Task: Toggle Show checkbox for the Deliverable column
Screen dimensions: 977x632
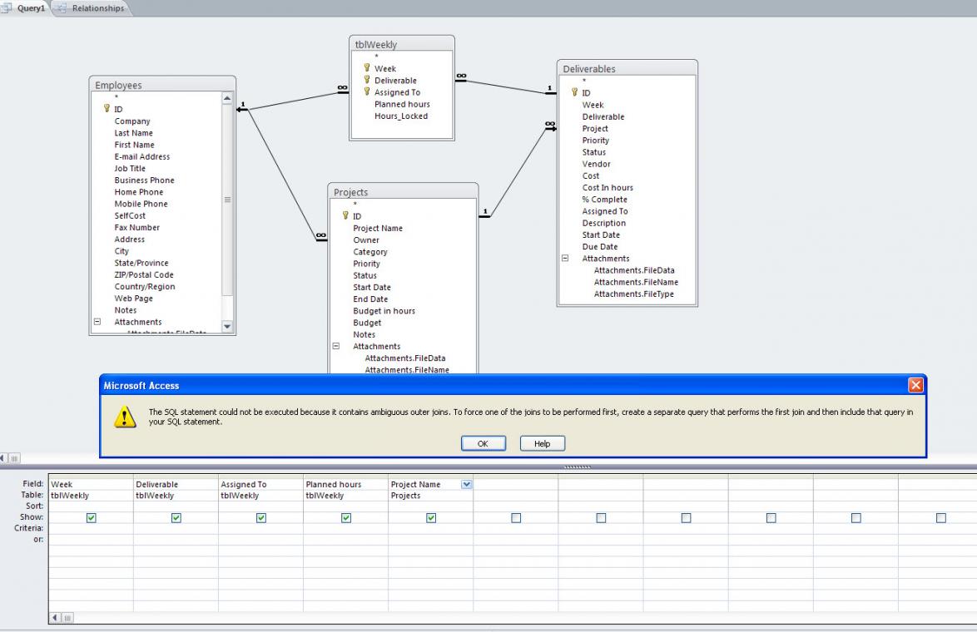Action: point(176,517)
